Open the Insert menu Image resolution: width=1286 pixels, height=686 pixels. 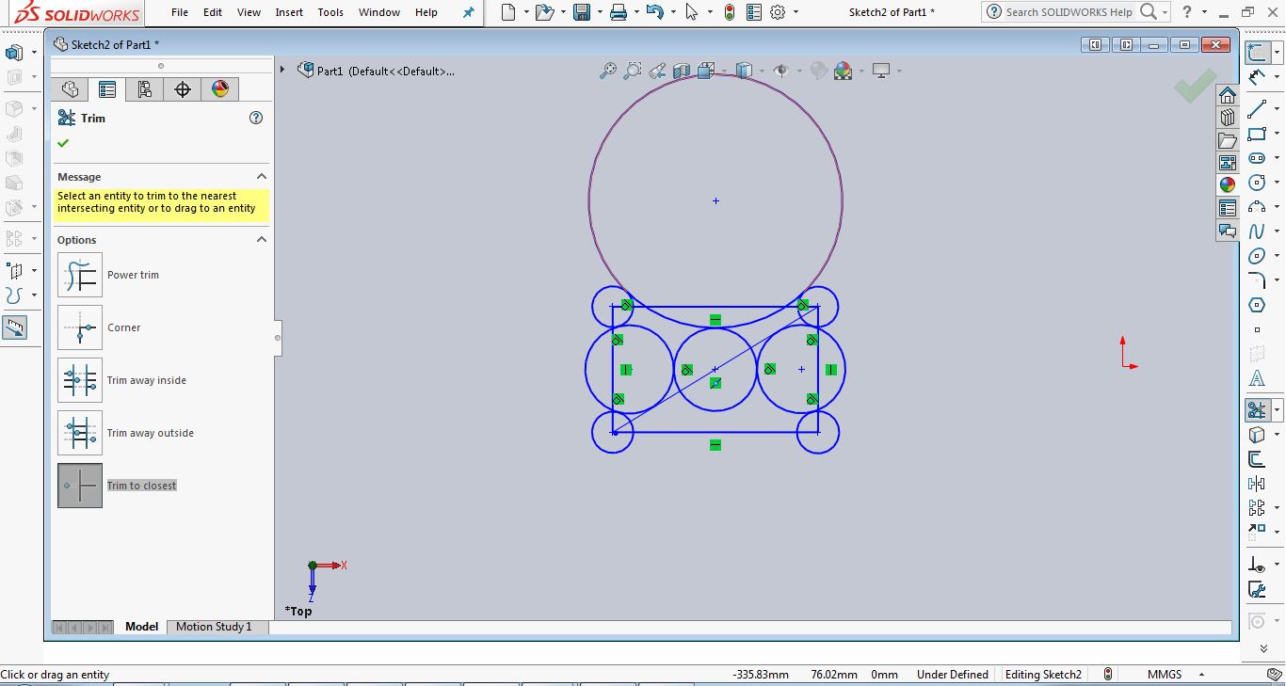[290, 12]
